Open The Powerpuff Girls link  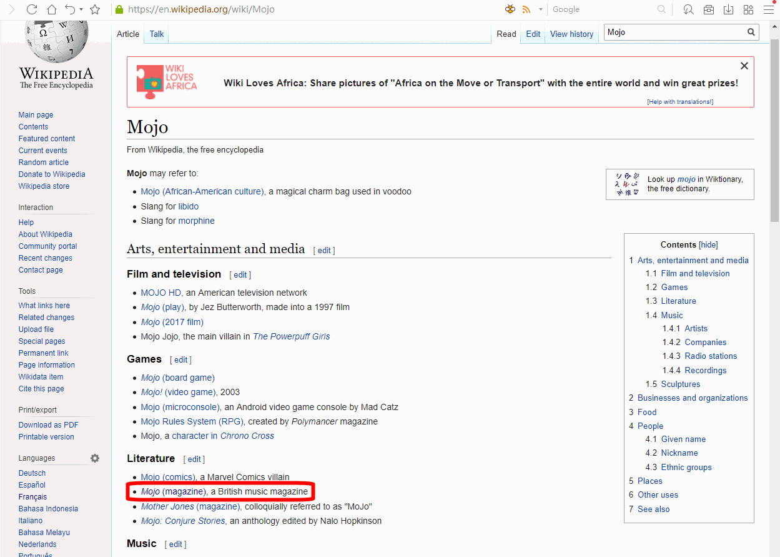click(x=291, y=336)
